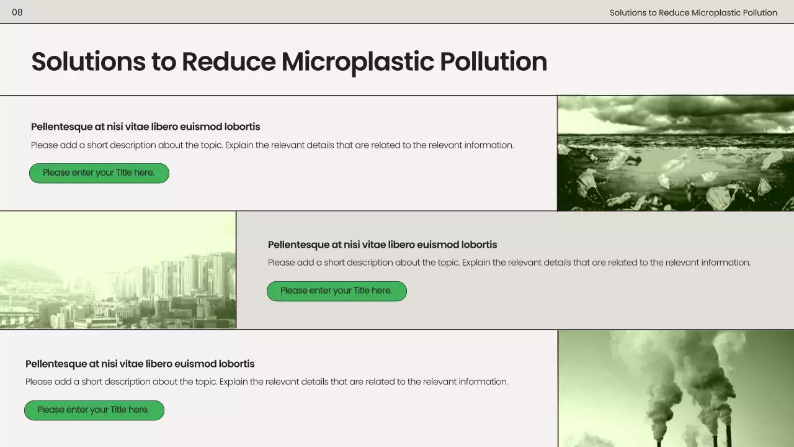Click the middle description placeholder text
This screenshot has width=794, height=447.
click(509, 262)
